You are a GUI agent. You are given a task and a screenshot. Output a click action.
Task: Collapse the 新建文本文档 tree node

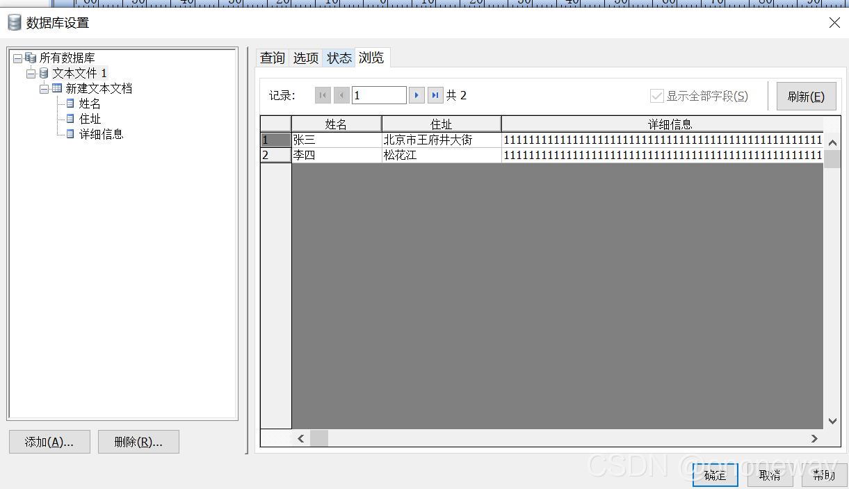pyautogui.click(x=44, y=89)
